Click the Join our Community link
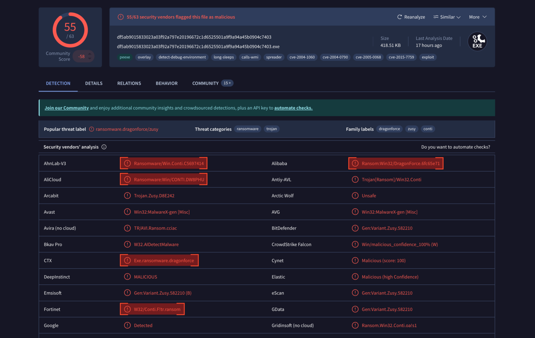The image size is (535, 338). tap(67, 108)
